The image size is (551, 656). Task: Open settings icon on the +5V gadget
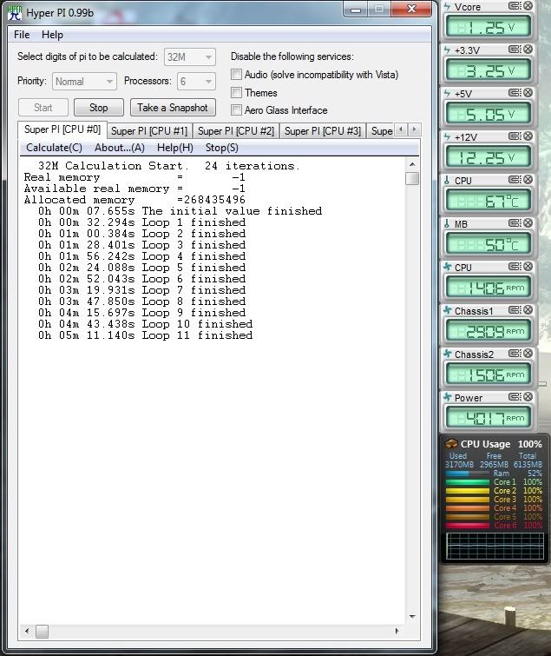(515, 92)
